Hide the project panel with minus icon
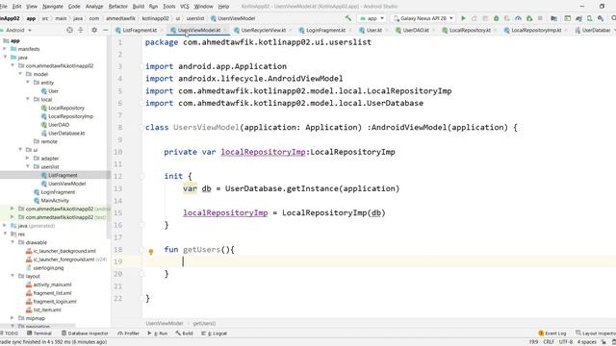The image size is (616, 346). click(x=105, y=30)
